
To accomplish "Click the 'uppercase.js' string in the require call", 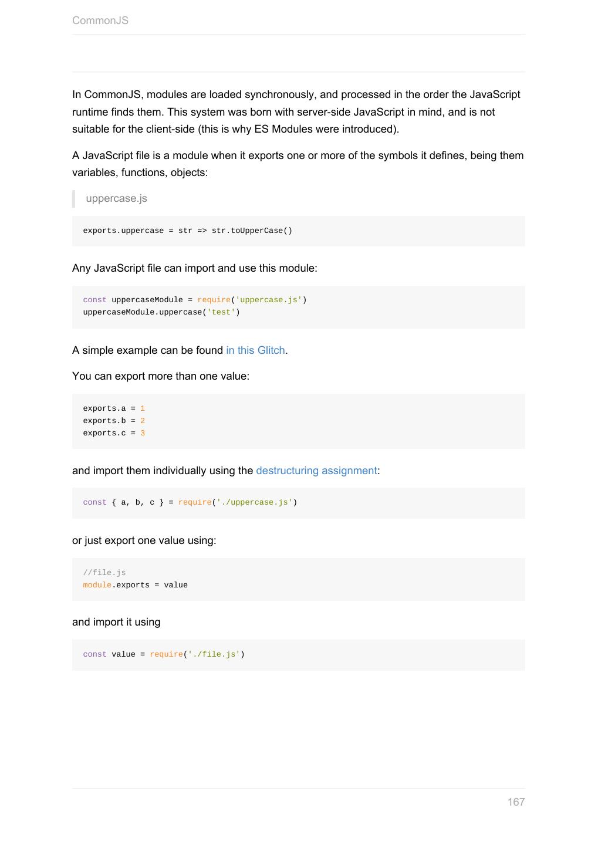I will [x=269, y=300].
